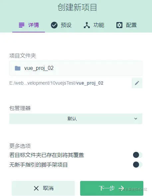Click the folder icon beside vue_proj_02
Viewport: 152px width, 196px height.
click(18, 68)
